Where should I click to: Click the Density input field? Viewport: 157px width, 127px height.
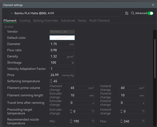pyautogui.click(x=62, y=57)
